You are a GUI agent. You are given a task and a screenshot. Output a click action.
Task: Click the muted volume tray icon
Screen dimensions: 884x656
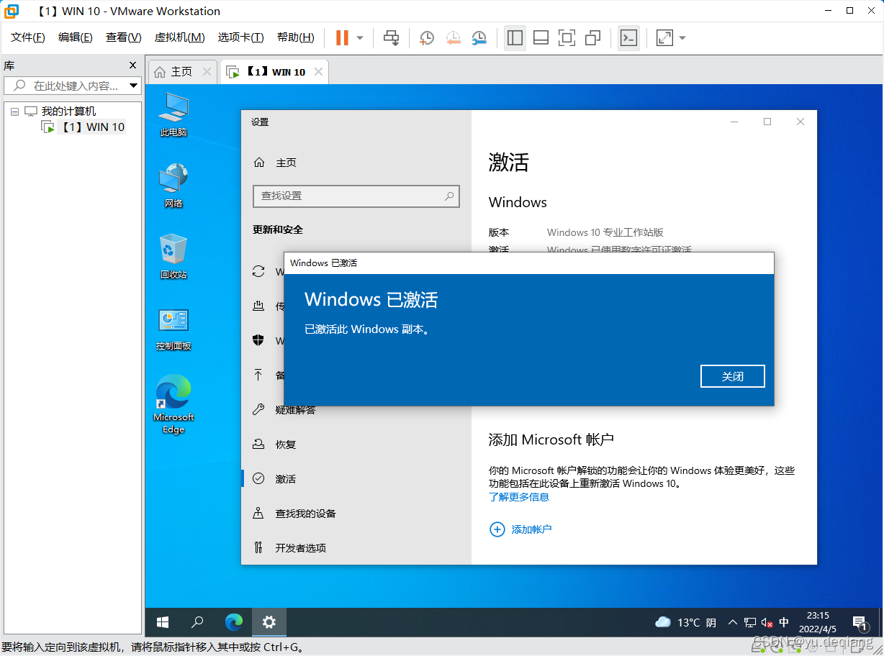pos(767,622)
